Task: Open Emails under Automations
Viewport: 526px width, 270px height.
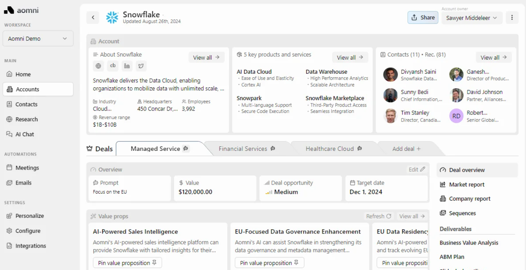Action: (x=38, y=183)
